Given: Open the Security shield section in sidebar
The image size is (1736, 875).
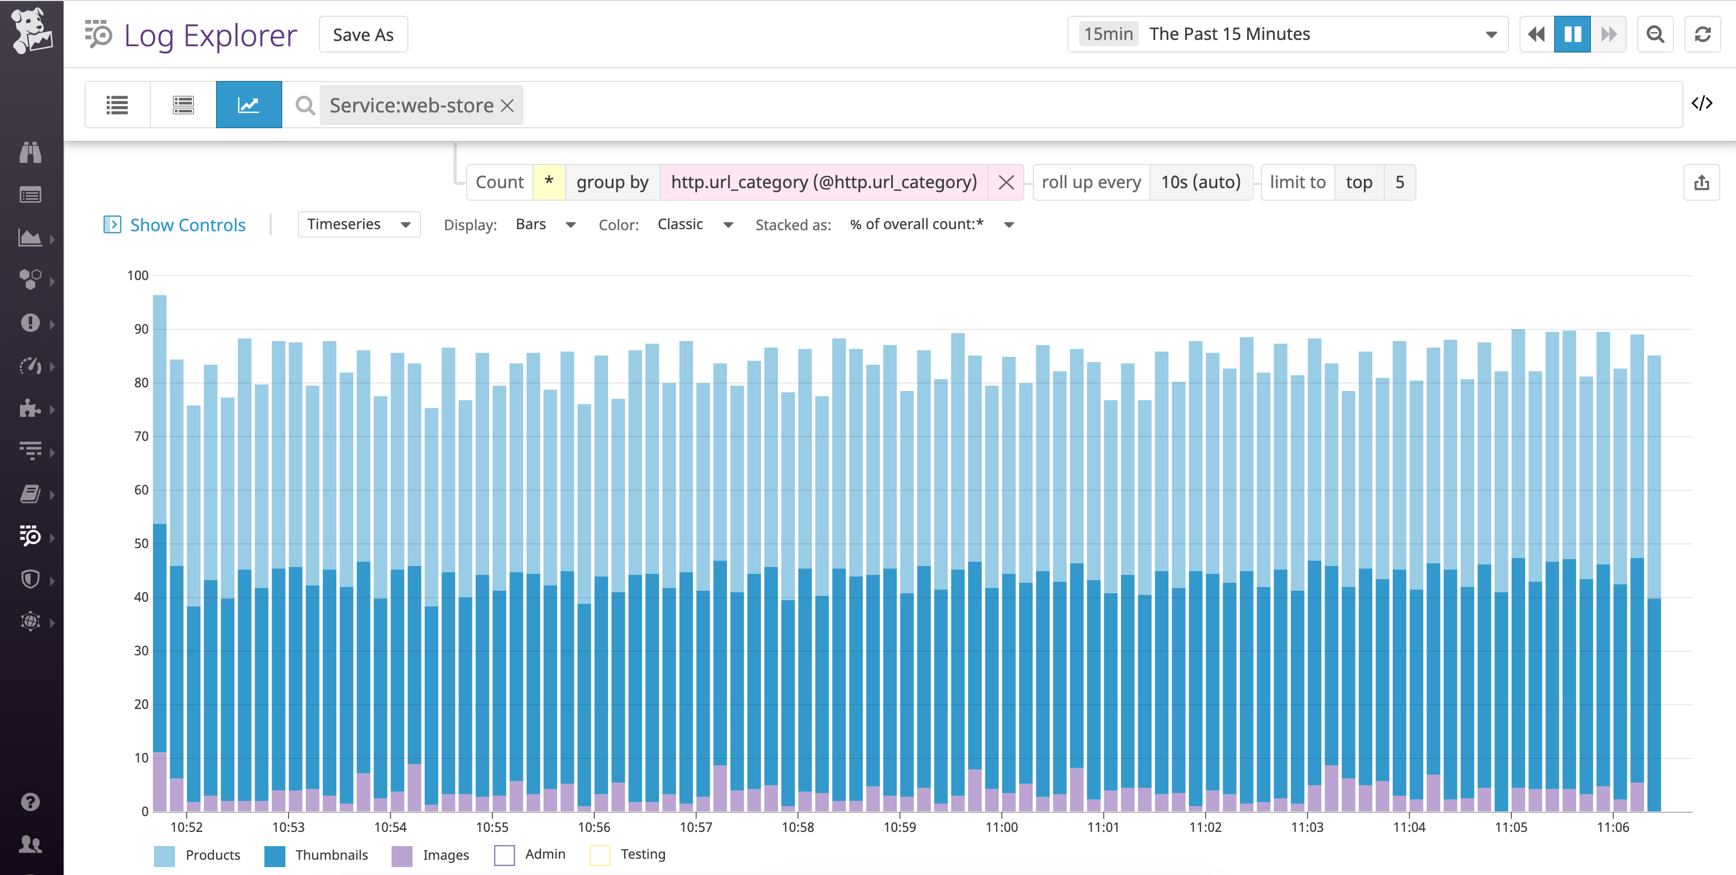Looking at the screenshot, I should click(x=31, y=579).
